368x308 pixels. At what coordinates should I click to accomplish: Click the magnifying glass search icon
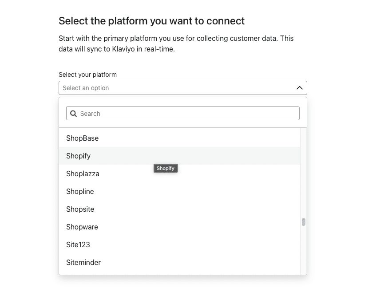73,113
